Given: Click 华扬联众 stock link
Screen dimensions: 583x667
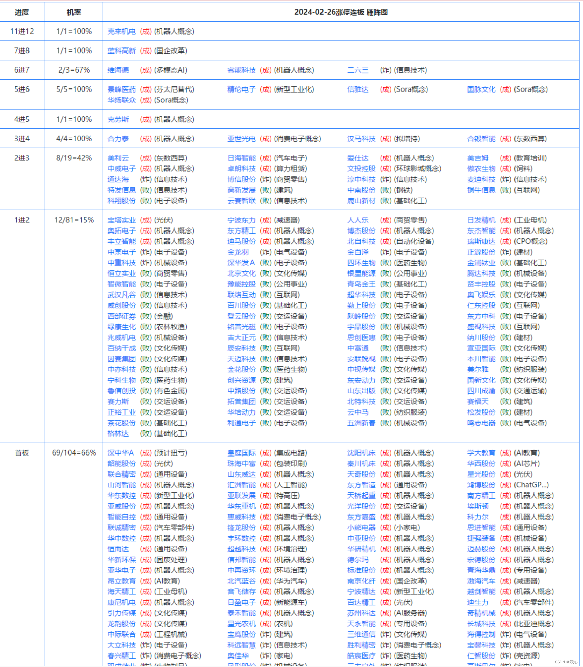Looking at the screenshot, I should [121, 100].
